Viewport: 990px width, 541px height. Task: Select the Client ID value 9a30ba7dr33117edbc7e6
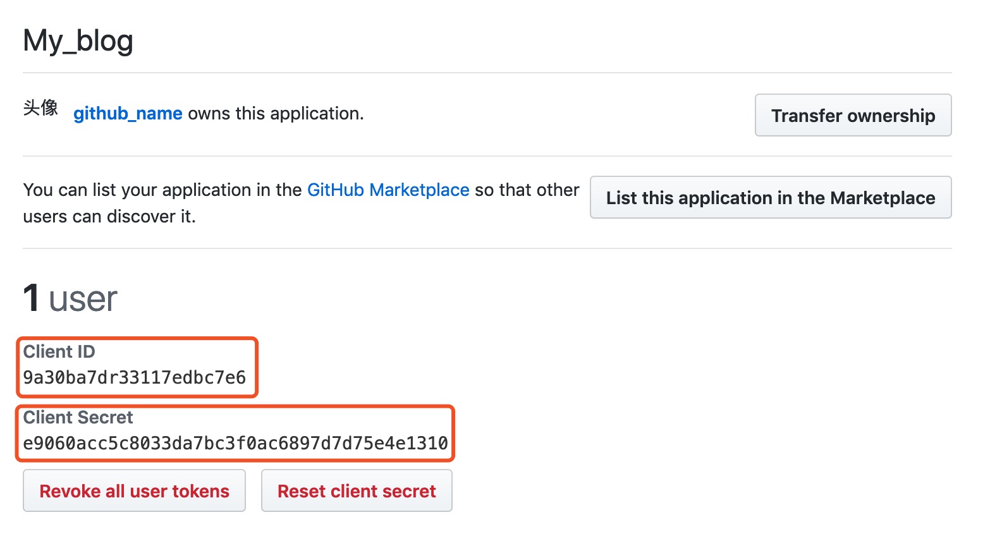(135, 377)
